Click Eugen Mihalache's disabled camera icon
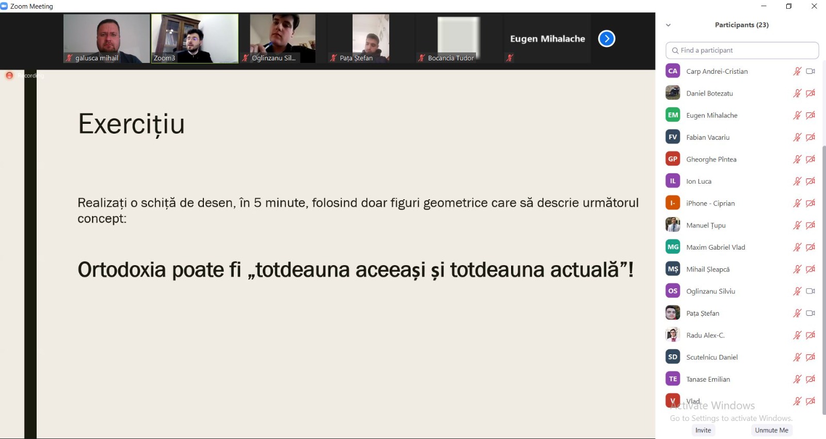This screenshot has width=826, height=439. [x=811, y=115]
